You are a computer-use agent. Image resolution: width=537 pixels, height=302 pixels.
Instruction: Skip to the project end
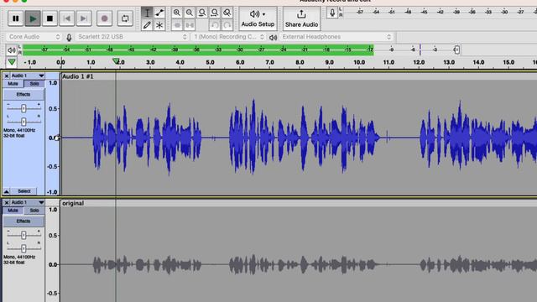84,18
